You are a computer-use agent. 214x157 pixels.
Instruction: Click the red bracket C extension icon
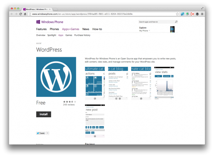tap(193, 14)
